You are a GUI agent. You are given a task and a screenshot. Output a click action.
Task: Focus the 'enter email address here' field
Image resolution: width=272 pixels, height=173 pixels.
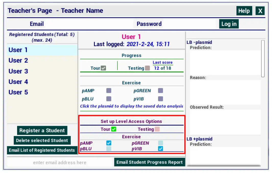click(60, 163)
